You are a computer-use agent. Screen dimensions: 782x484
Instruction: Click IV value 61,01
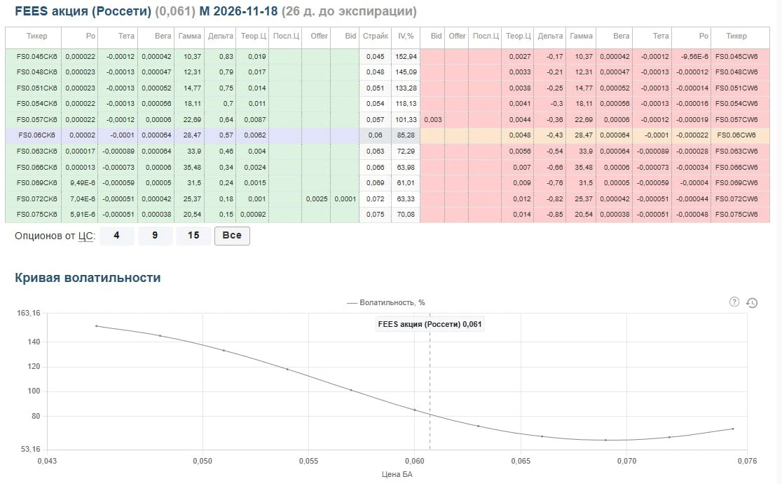[x=406, y=182]
